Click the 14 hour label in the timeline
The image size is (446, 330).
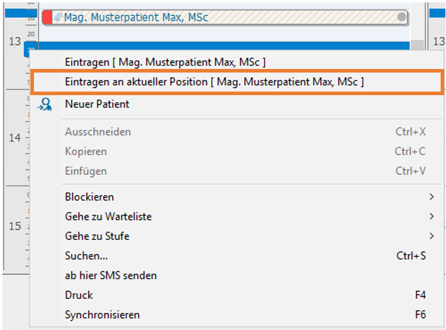(x=15, y=138)
